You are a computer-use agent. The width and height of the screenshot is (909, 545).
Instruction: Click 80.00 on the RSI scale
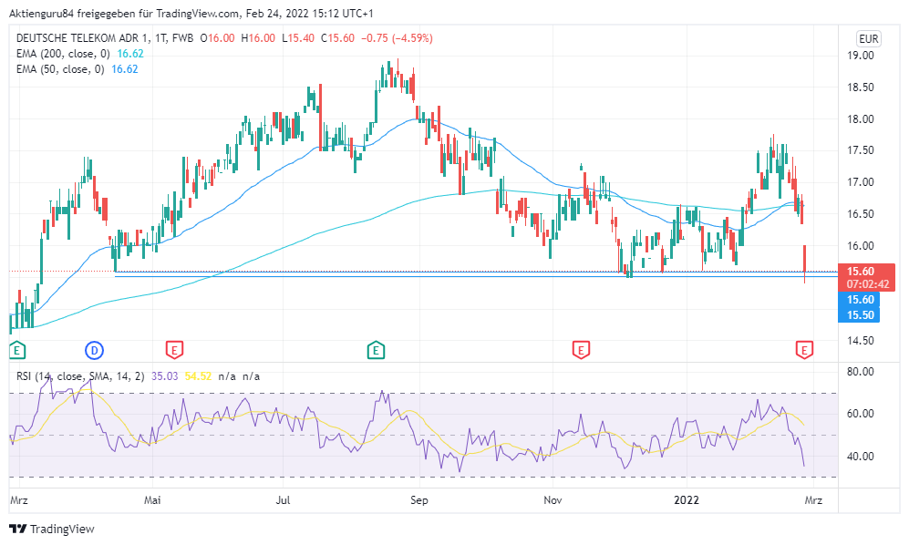click(861, 372)
